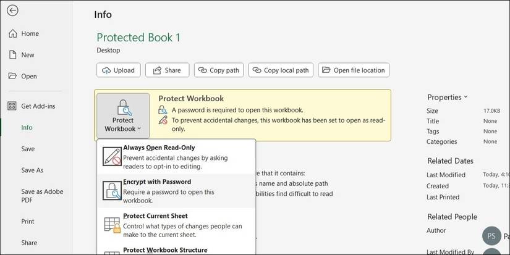Click the Tags property value None
Viewport: 510px width, 255px height.
point(490,132)
